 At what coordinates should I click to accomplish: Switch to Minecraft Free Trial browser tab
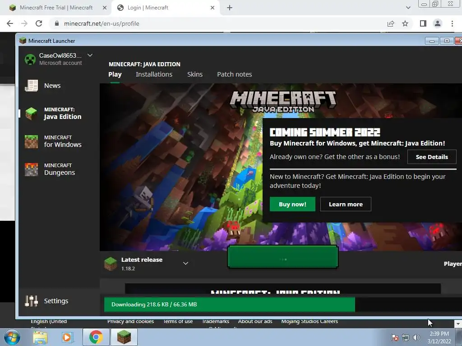click(x=56, y=8)
